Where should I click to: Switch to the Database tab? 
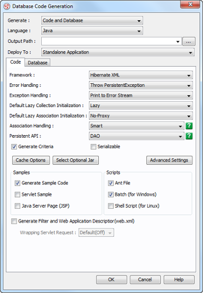coord(38,63)
